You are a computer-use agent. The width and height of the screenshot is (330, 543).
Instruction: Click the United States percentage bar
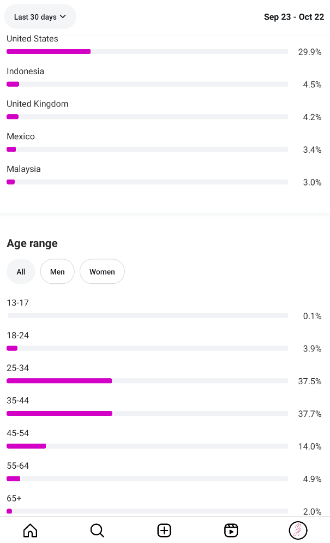[x=147, y=52]
